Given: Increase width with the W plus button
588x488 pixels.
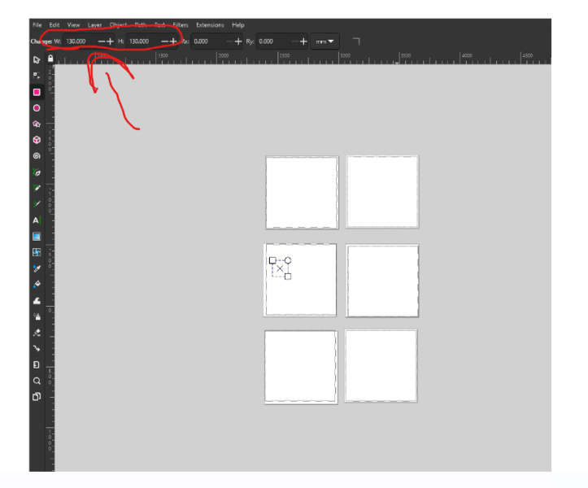Looking at the screenshot, I should click(x=110, y=41).
